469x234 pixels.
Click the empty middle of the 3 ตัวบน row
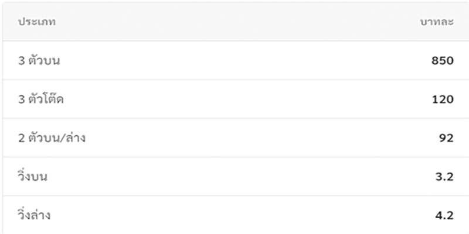(236, 60)
